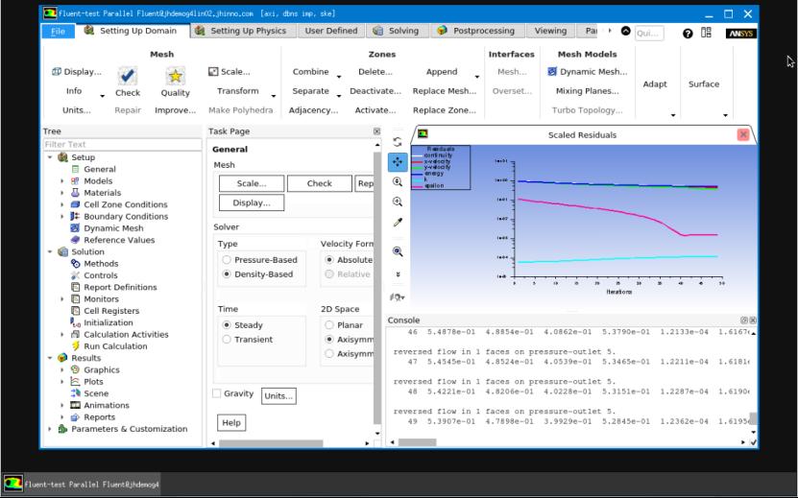The height and width of the screenshot is (498, 798).
Task: Expand the Models tree node
Action: click(62, 181)
